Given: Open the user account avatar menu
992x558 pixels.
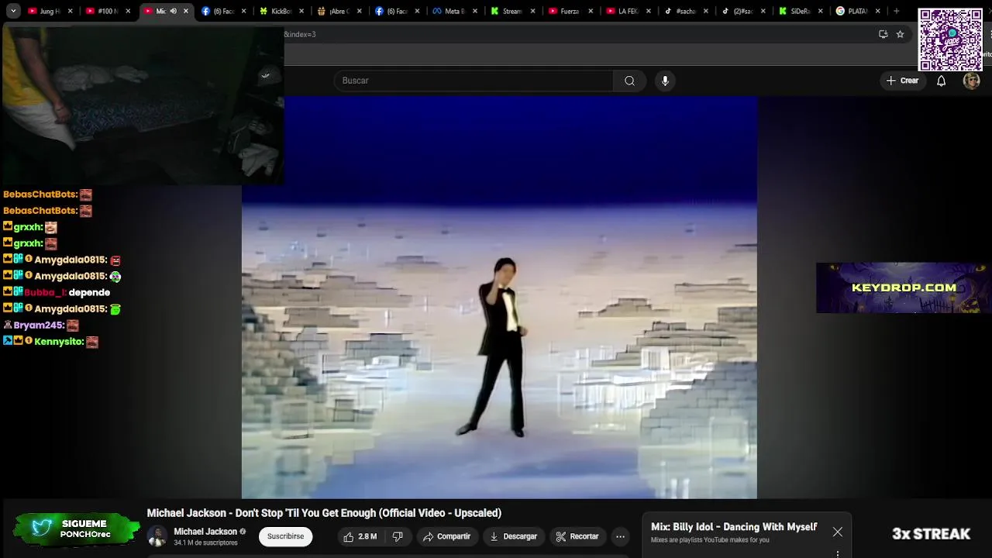Looking at the screenshot, I should (x=971, y=81).
